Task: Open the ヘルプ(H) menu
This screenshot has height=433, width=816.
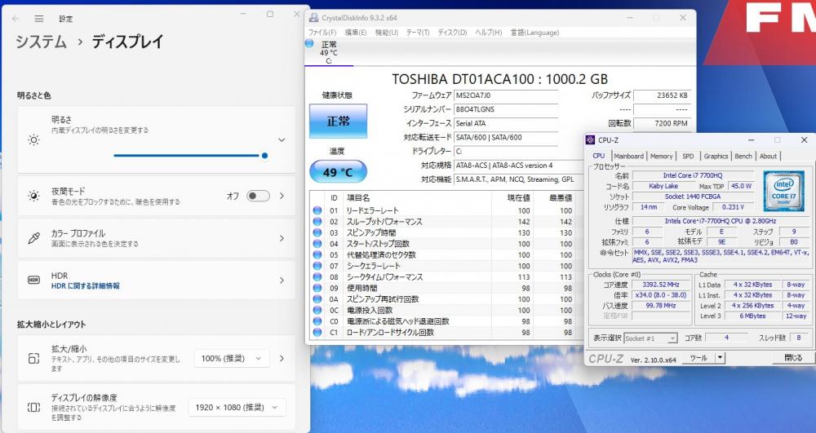Action: coord(488,33)
